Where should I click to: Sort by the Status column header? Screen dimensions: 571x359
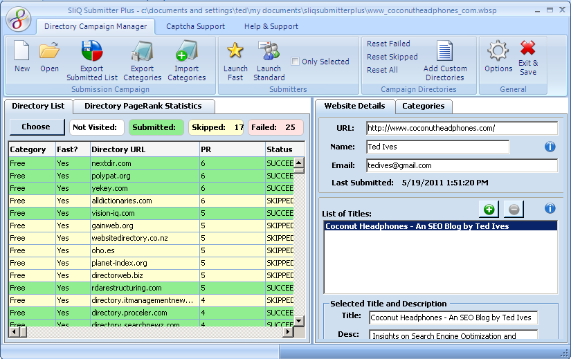point(284,149)
